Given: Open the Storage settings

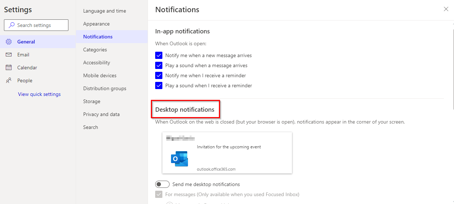Looking at the screenshot, I should pyautogui.click(x=112, y=101).
